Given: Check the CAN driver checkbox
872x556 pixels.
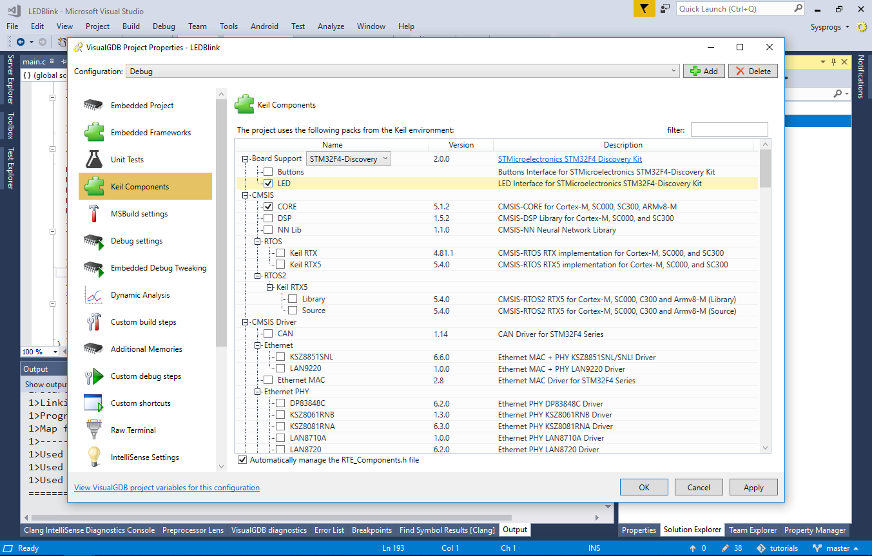Looking at the screenshot, I should click(x=268, y=334).
